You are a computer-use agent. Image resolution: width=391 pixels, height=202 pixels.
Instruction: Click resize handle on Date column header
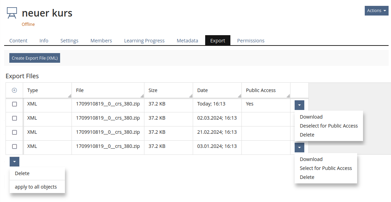click(239, 96)
